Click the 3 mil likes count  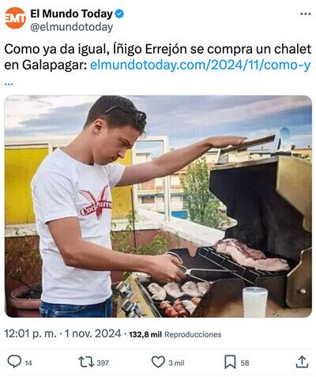tap(176, 363)
